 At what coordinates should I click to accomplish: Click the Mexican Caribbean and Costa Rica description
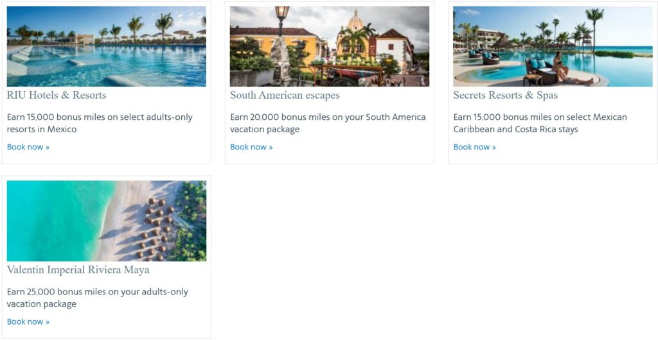pyautogui.click(x=540, y=123)
